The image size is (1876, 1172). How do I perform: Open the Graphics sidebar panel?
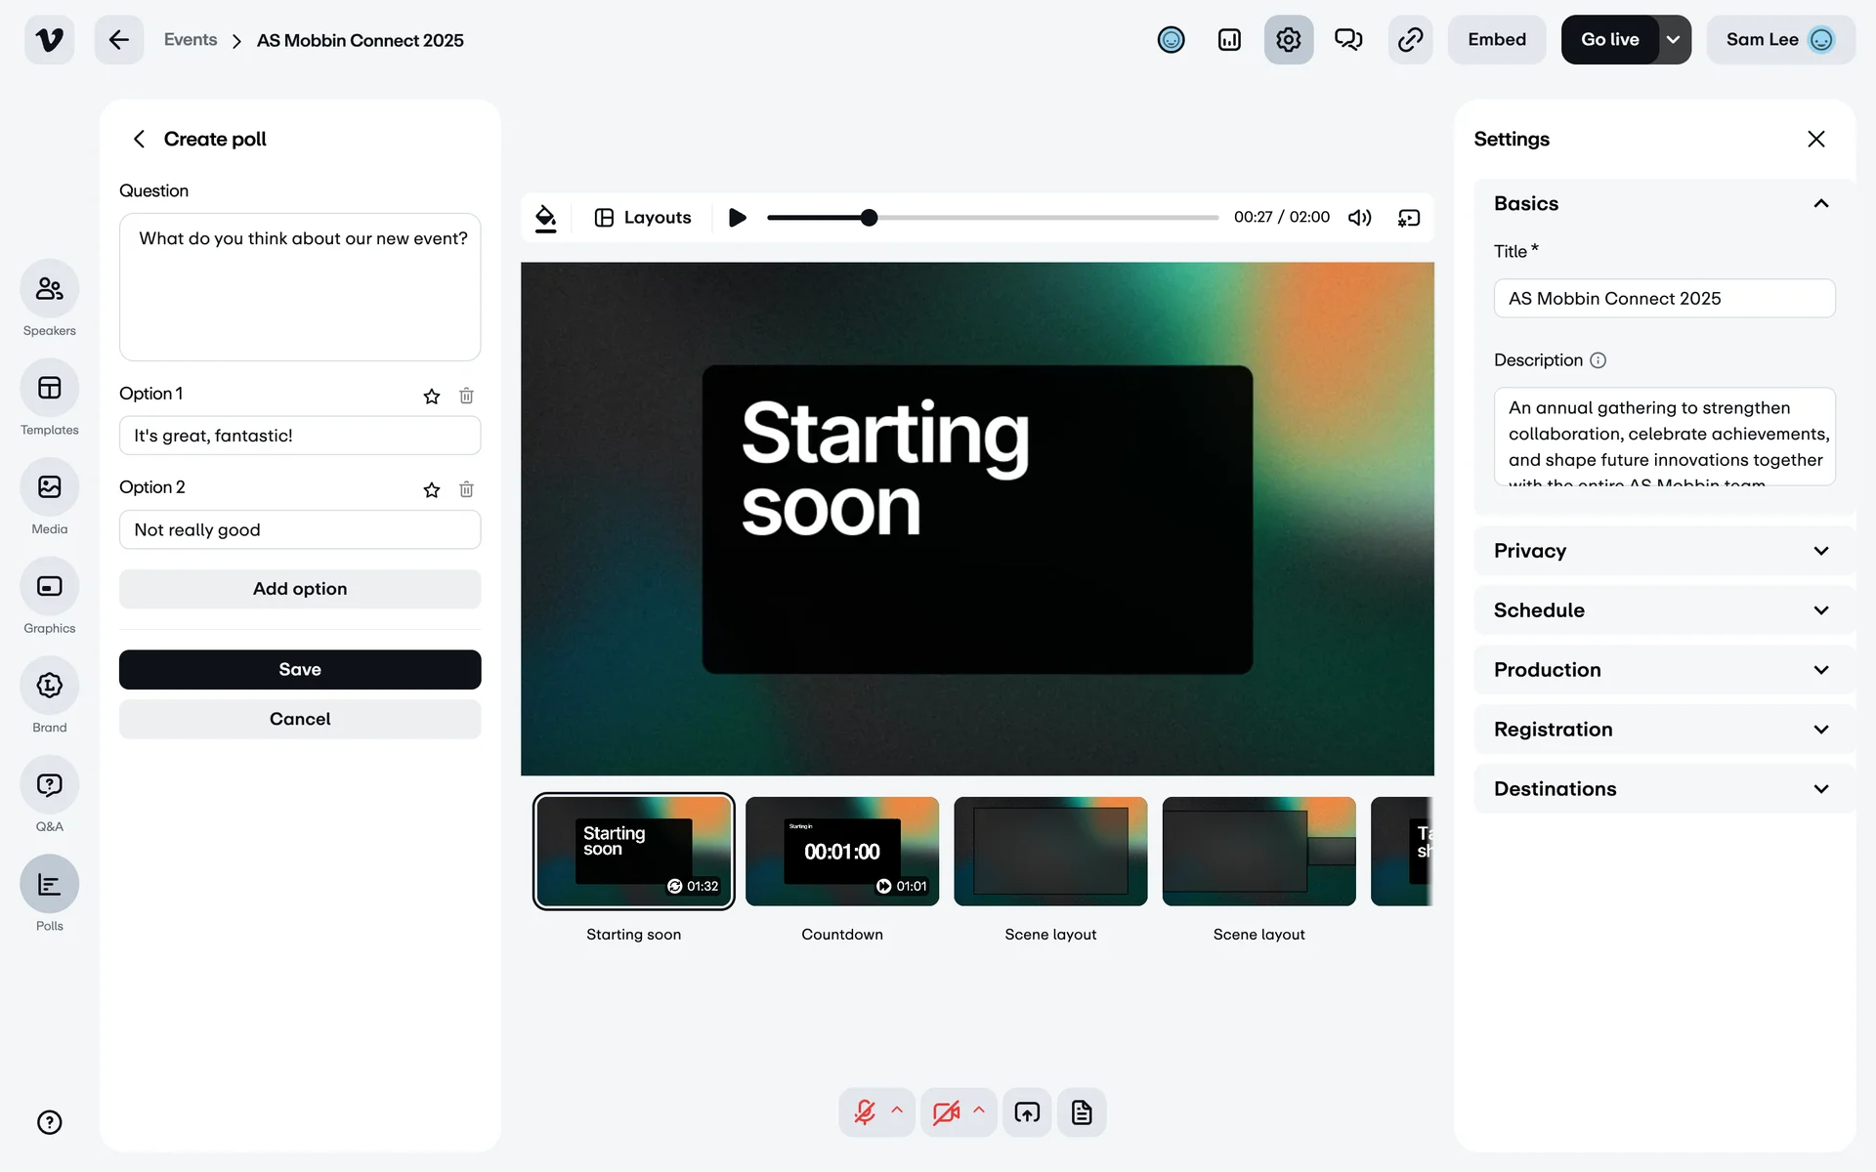click(49, 586)
